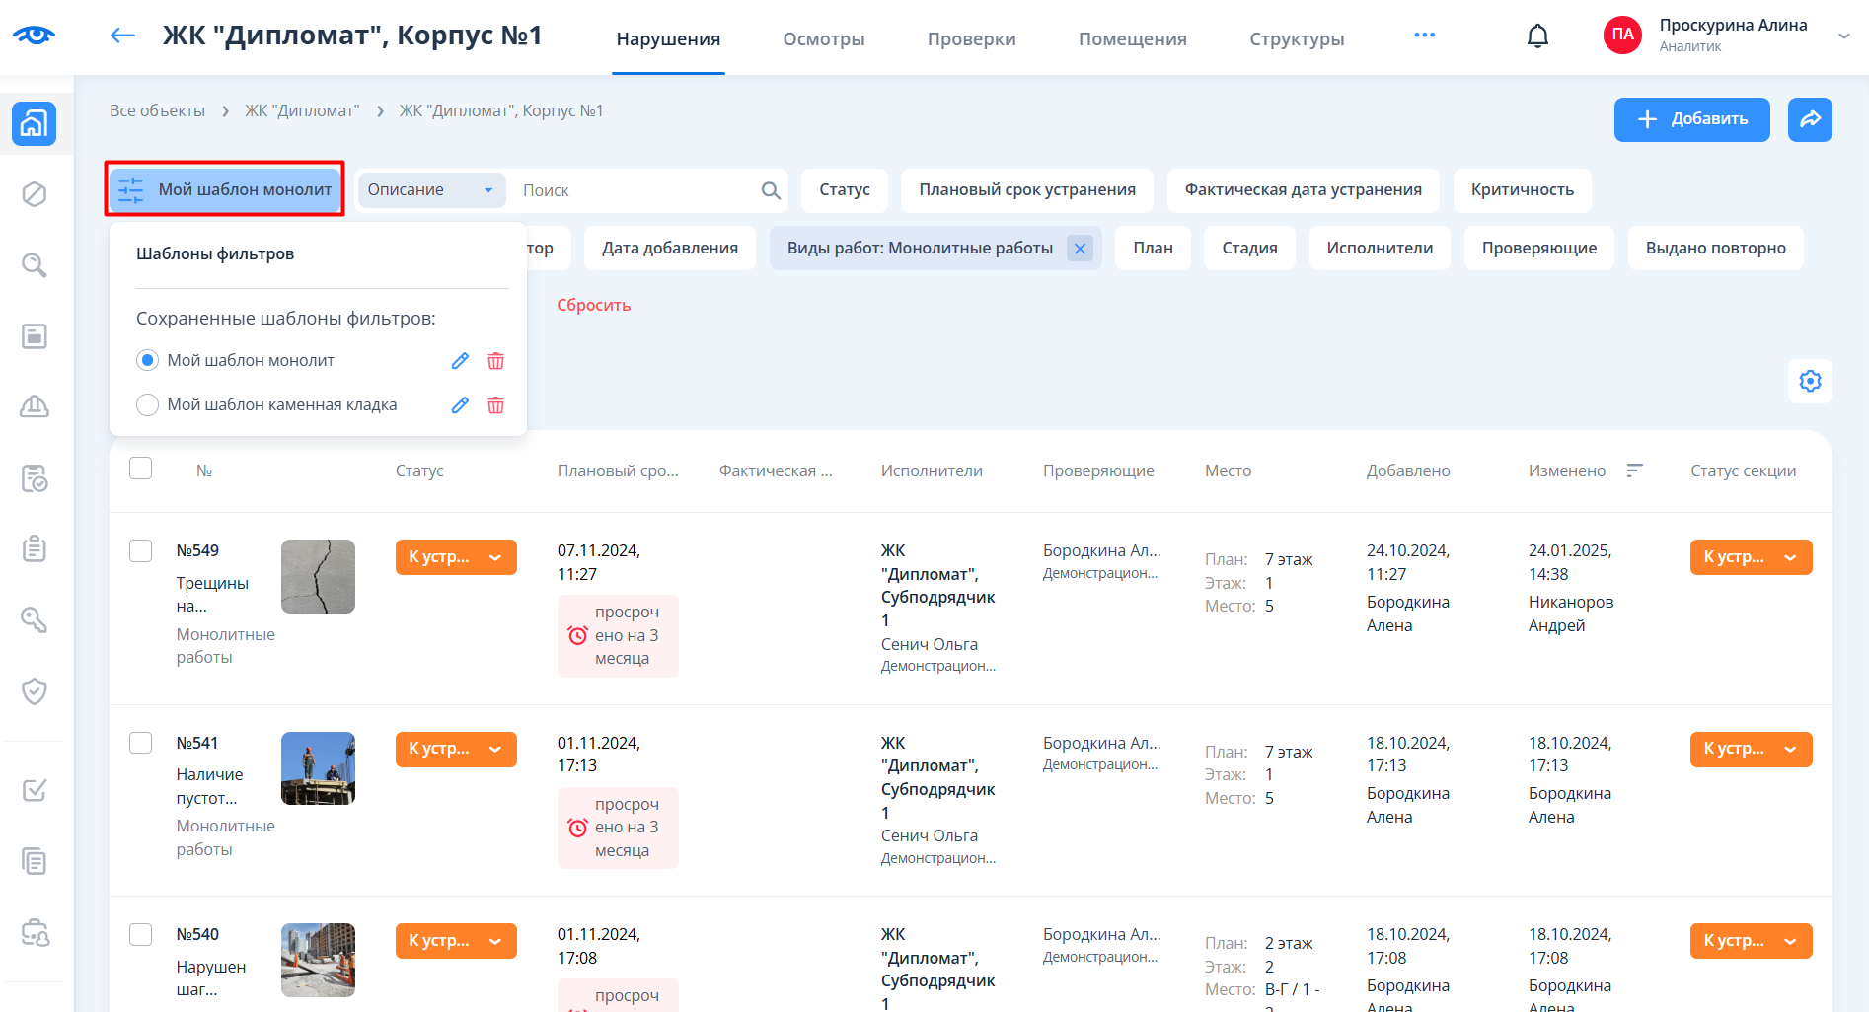Expand user profile menu chevron
This screenshot has width=1869, height=1012.
click(1843, 36)
